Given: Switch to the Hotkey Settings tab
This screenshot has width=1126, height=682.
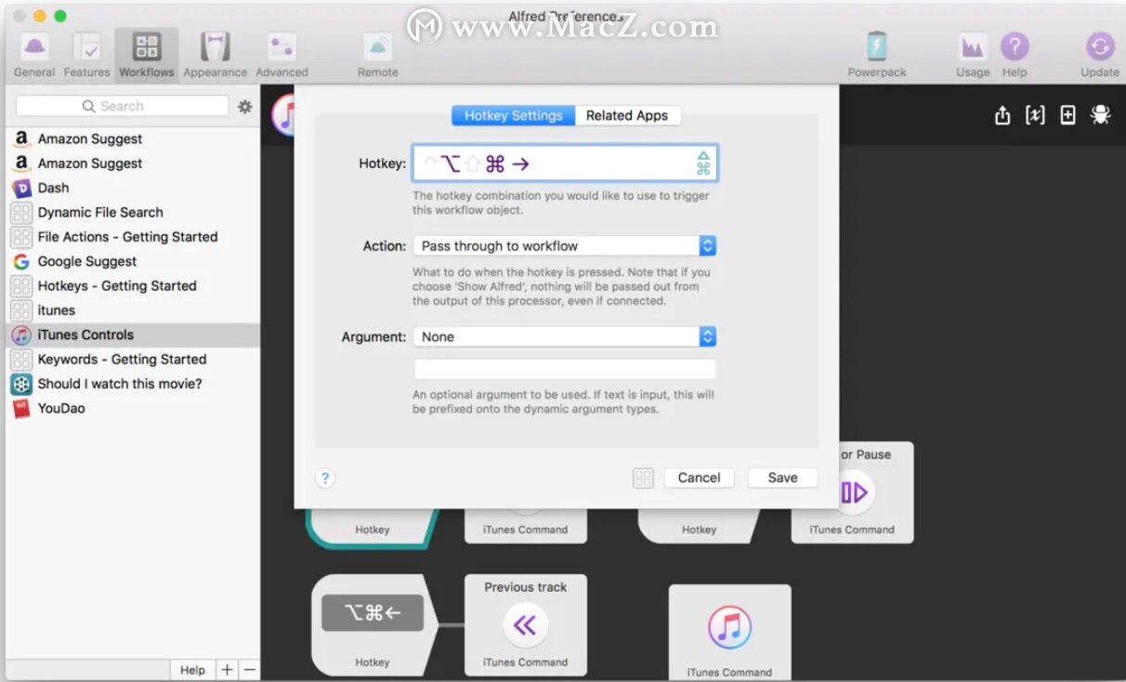Looking at the screenshot, I should click(x=514, y=115).
